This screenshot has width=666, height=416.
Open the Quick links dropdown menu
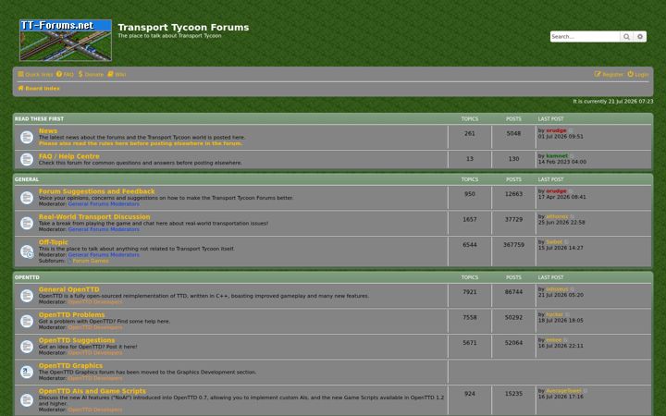coord(35,74)
